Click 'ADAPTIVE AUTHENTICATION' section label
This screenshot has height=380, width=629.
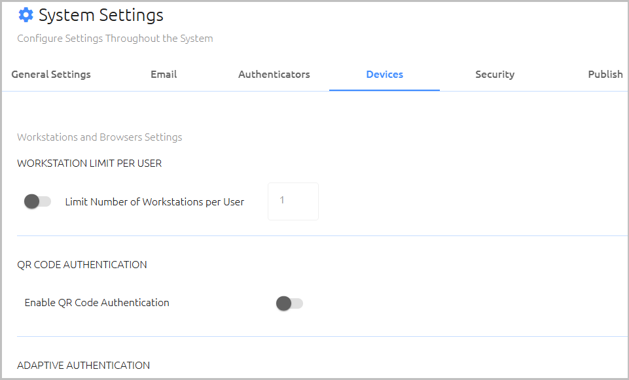[83, 365]
